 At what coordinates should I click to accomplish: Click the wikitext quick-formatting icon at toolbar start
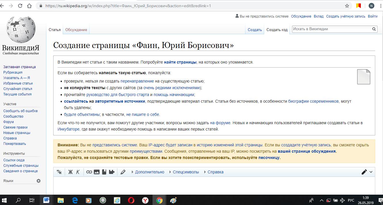pos(59,172)
